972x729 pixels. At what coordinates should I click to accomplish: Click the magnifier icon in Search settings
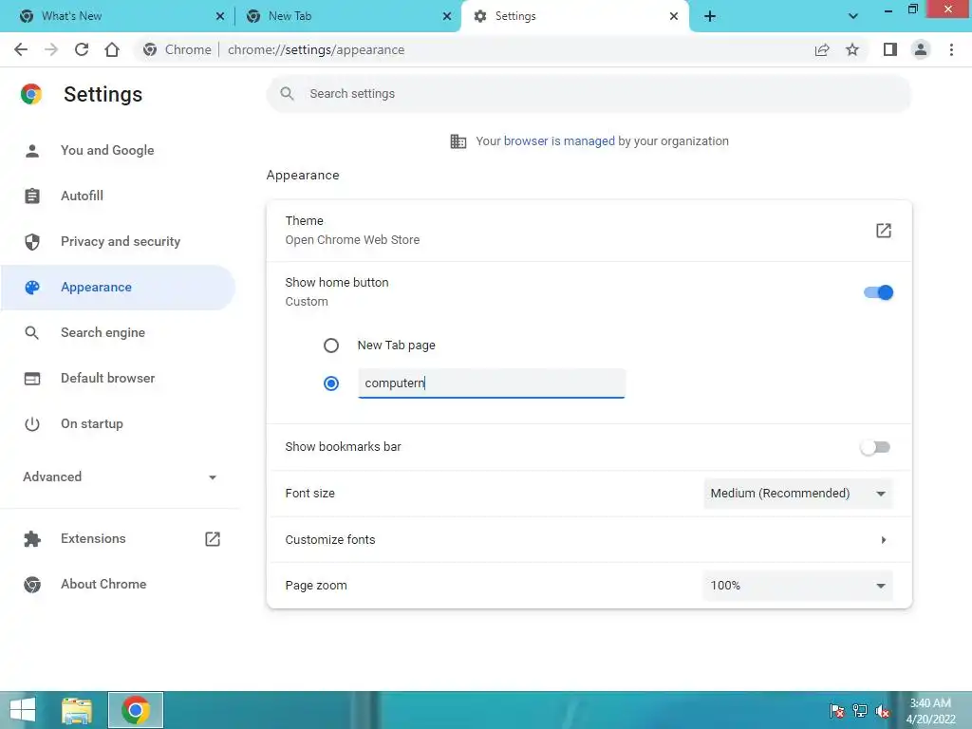[287, 94]
